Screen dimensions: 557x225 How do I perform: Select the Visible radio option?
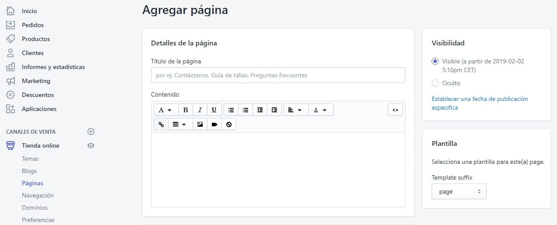[x=435, y=61]
